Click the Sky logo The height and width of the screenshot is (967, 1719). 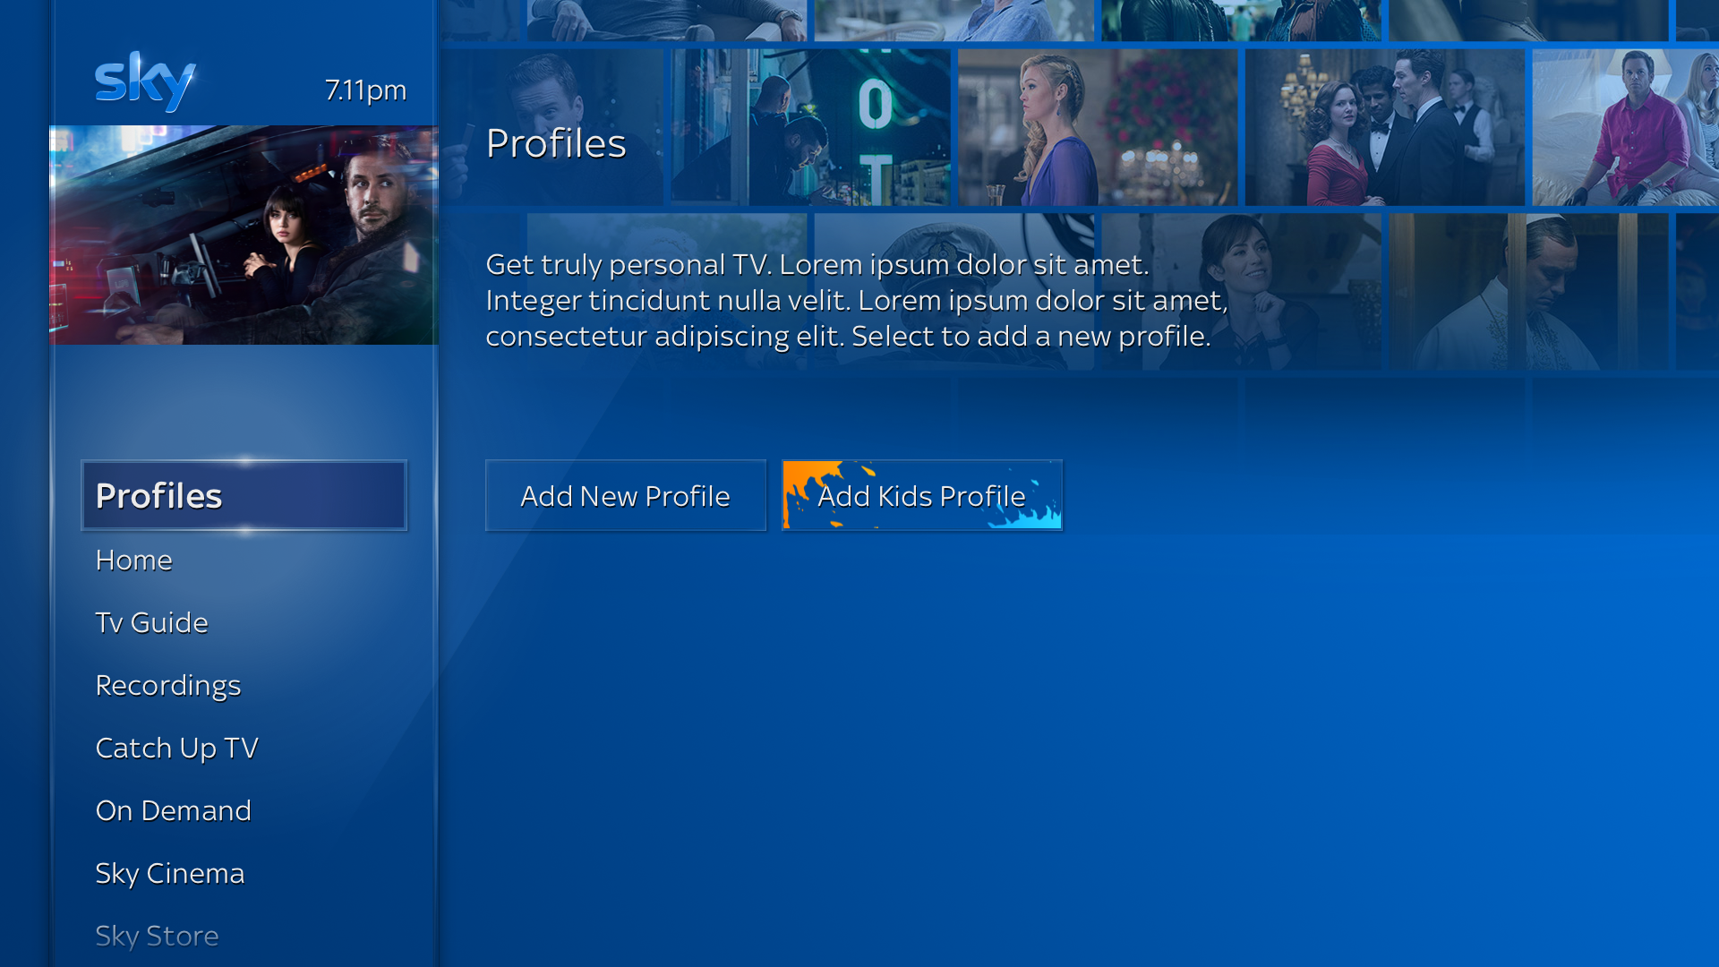point(145,81)
